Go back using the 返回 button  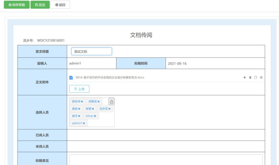[60, 5]
